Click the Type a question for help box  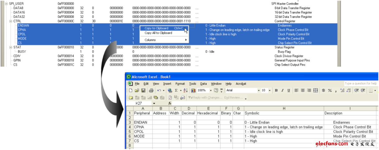[x=361, y=84]
